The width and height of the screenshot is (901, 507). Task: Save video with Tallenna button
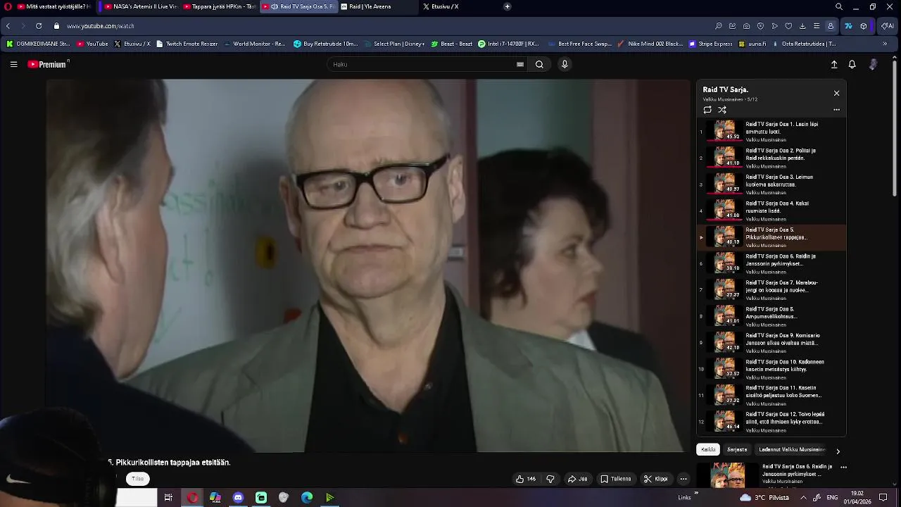pyautogui.click(x=616, y=479)
